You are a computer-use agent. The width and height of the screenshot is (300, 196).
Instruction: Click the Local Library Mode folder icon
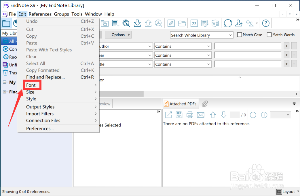click(x=6, y=24)
